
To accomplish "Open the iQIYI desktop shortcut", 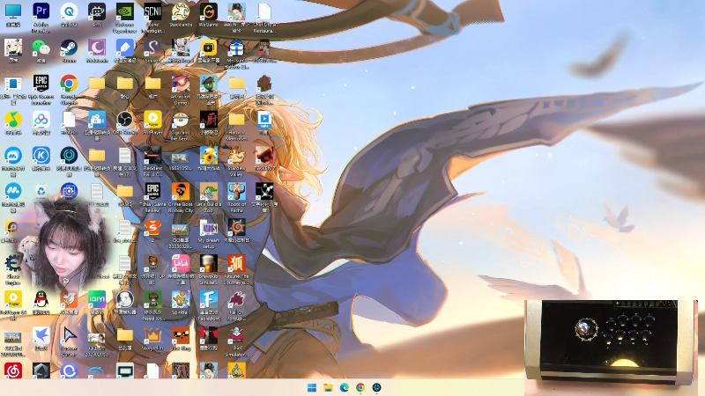I will pos(97,299).
